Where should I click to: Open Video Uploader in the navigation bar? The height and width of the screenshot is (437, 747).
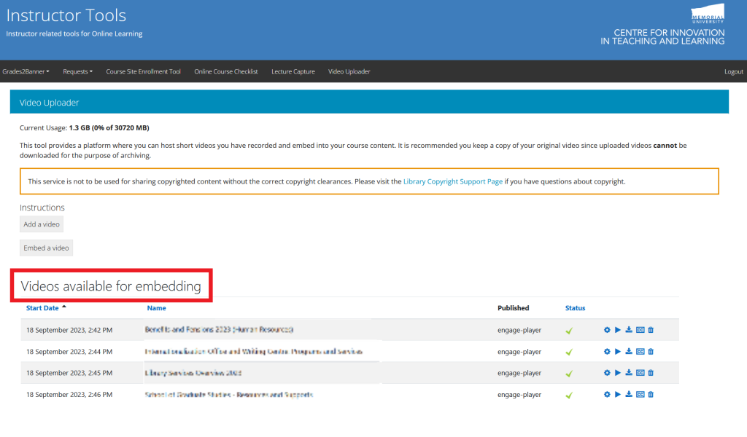click(x=349, y=71)
